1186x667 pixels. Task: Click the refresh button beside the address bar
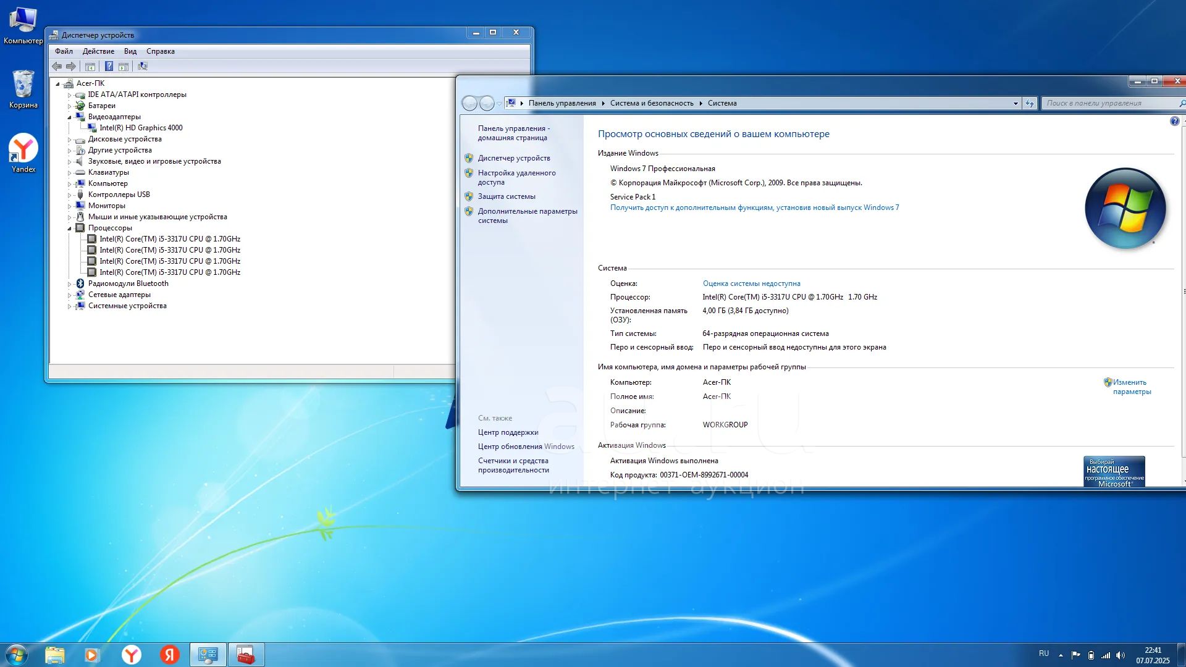(1030, 103)
